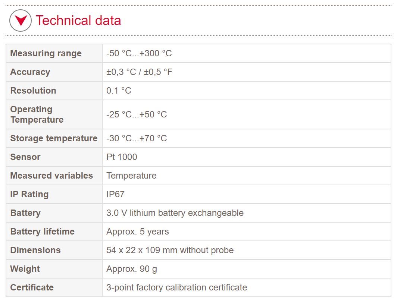This screenshot has width=394, height=302.
Task: Select the -50 °C...+300 °C value
Action: 139,53
